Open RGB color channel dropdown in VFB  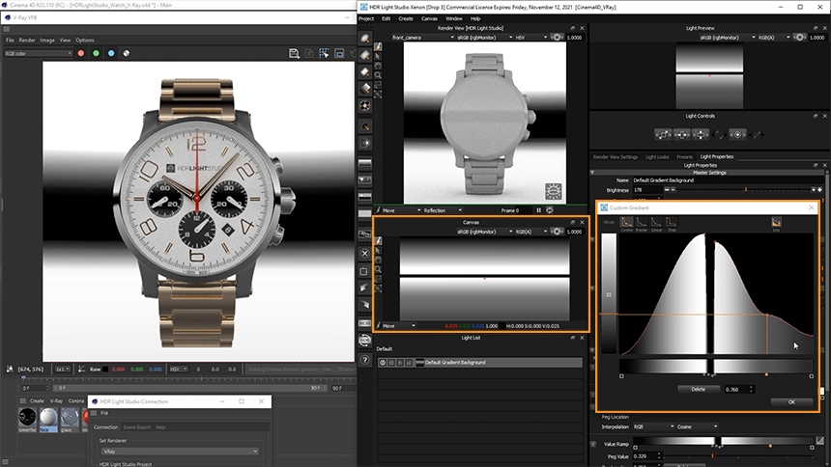tap(38, 53)
